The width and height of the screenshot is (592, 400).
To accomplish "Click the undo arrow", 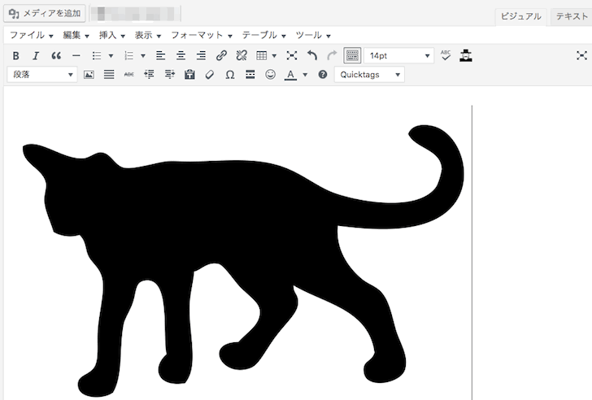I will [x=312, y=56].
